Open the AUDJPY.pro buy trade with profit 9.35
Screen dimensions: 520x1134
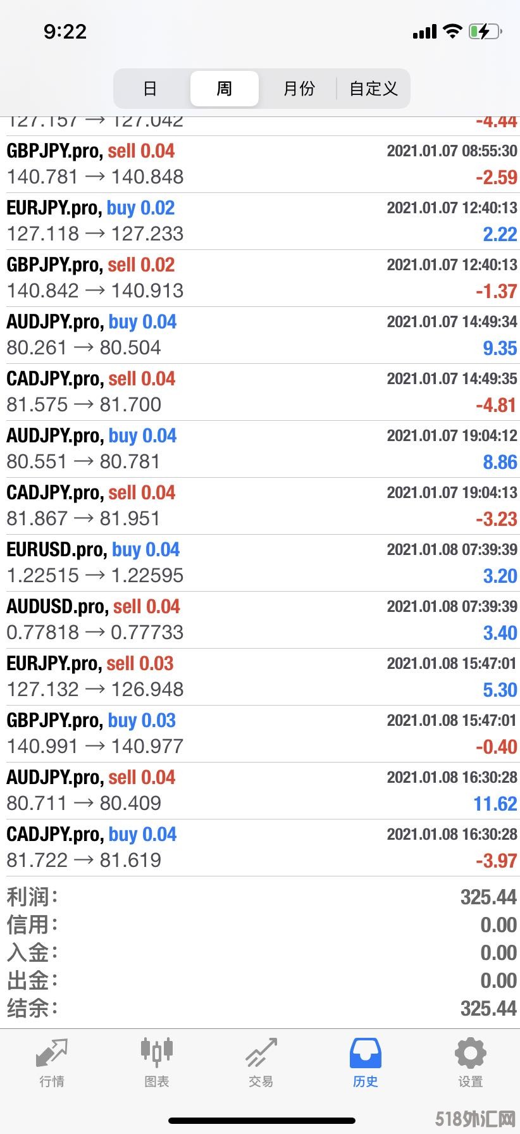click(260, 335)
